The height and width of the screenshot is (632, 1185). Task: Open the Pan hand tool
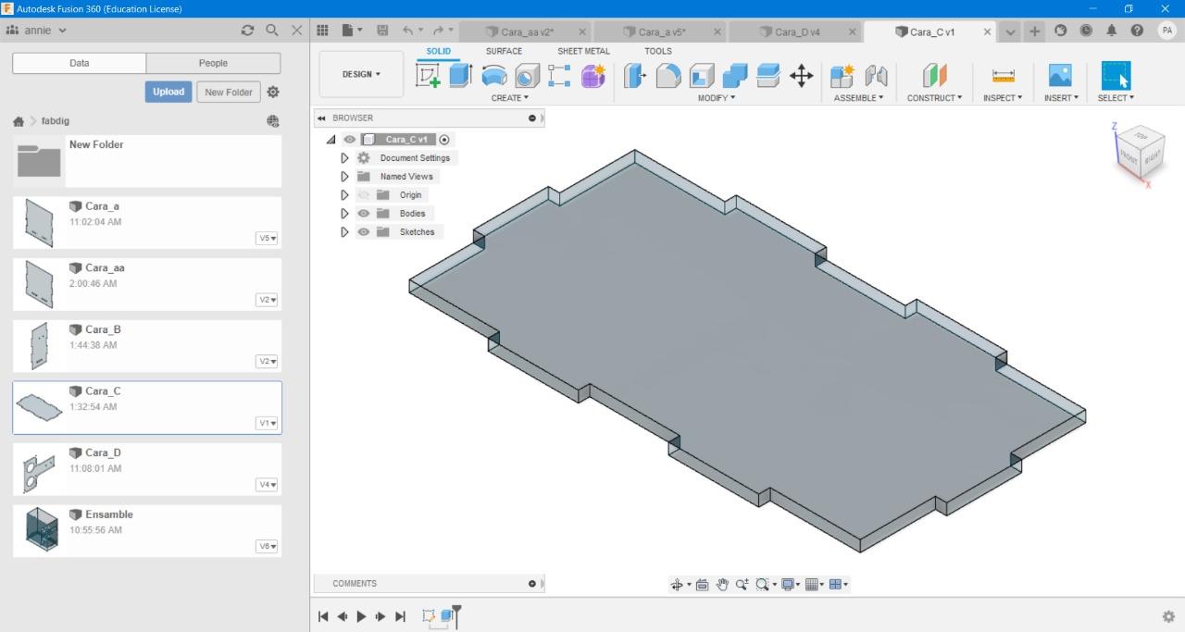(x=722, y=584)
